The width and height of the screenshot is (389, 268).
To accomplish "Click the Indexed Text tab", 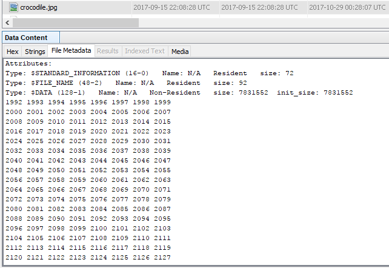I will pos(145,51).
